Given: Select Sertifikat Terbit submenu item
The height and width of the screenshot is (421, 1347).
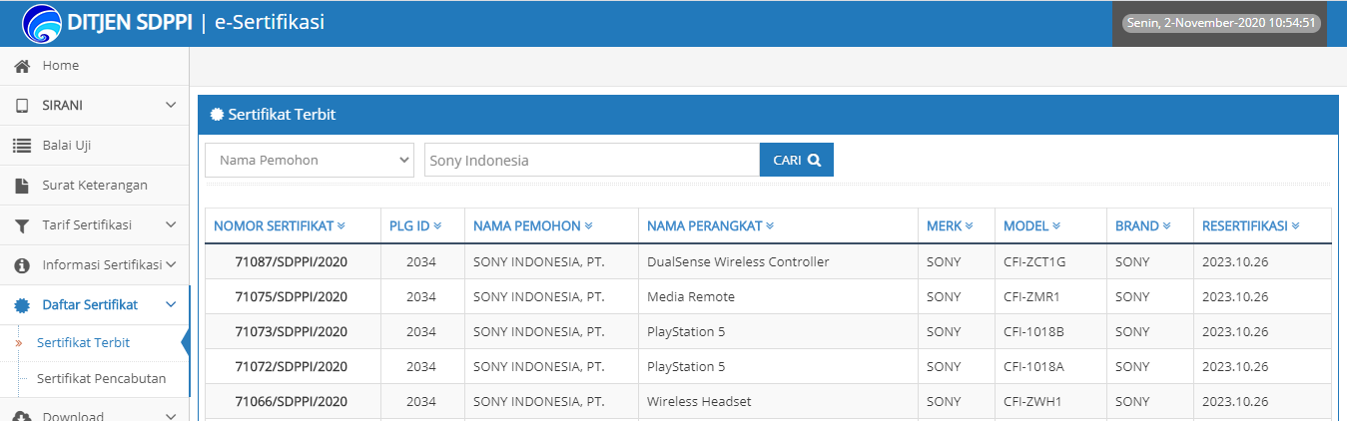Looking at the screenshot, I should (83, 343).
